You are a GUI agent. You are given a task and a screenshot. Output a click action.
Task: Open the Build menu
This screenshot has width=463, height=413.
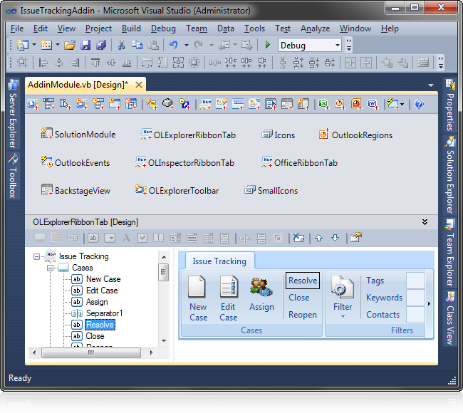pyautogui.click(x=131, y=28)
